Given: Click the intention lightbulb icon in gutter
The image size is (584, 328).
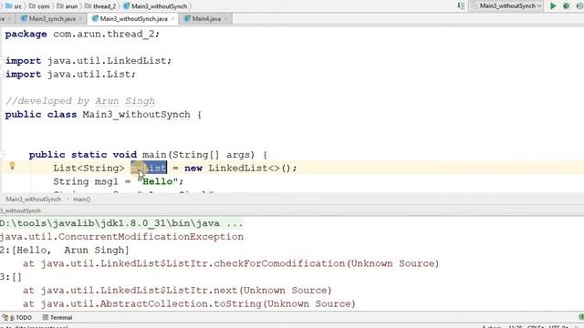Looking at the screenshot, I should tap(12, 166).
